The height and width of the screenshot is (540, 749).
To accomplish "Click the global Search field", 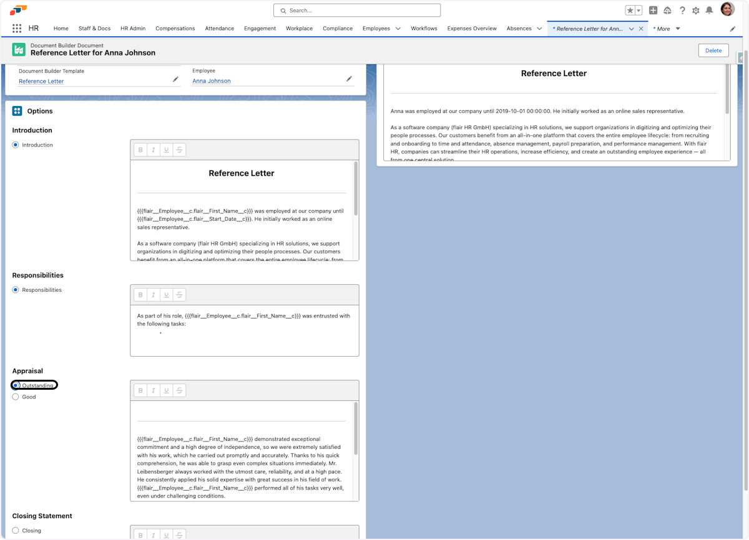I will pos(356,10).
